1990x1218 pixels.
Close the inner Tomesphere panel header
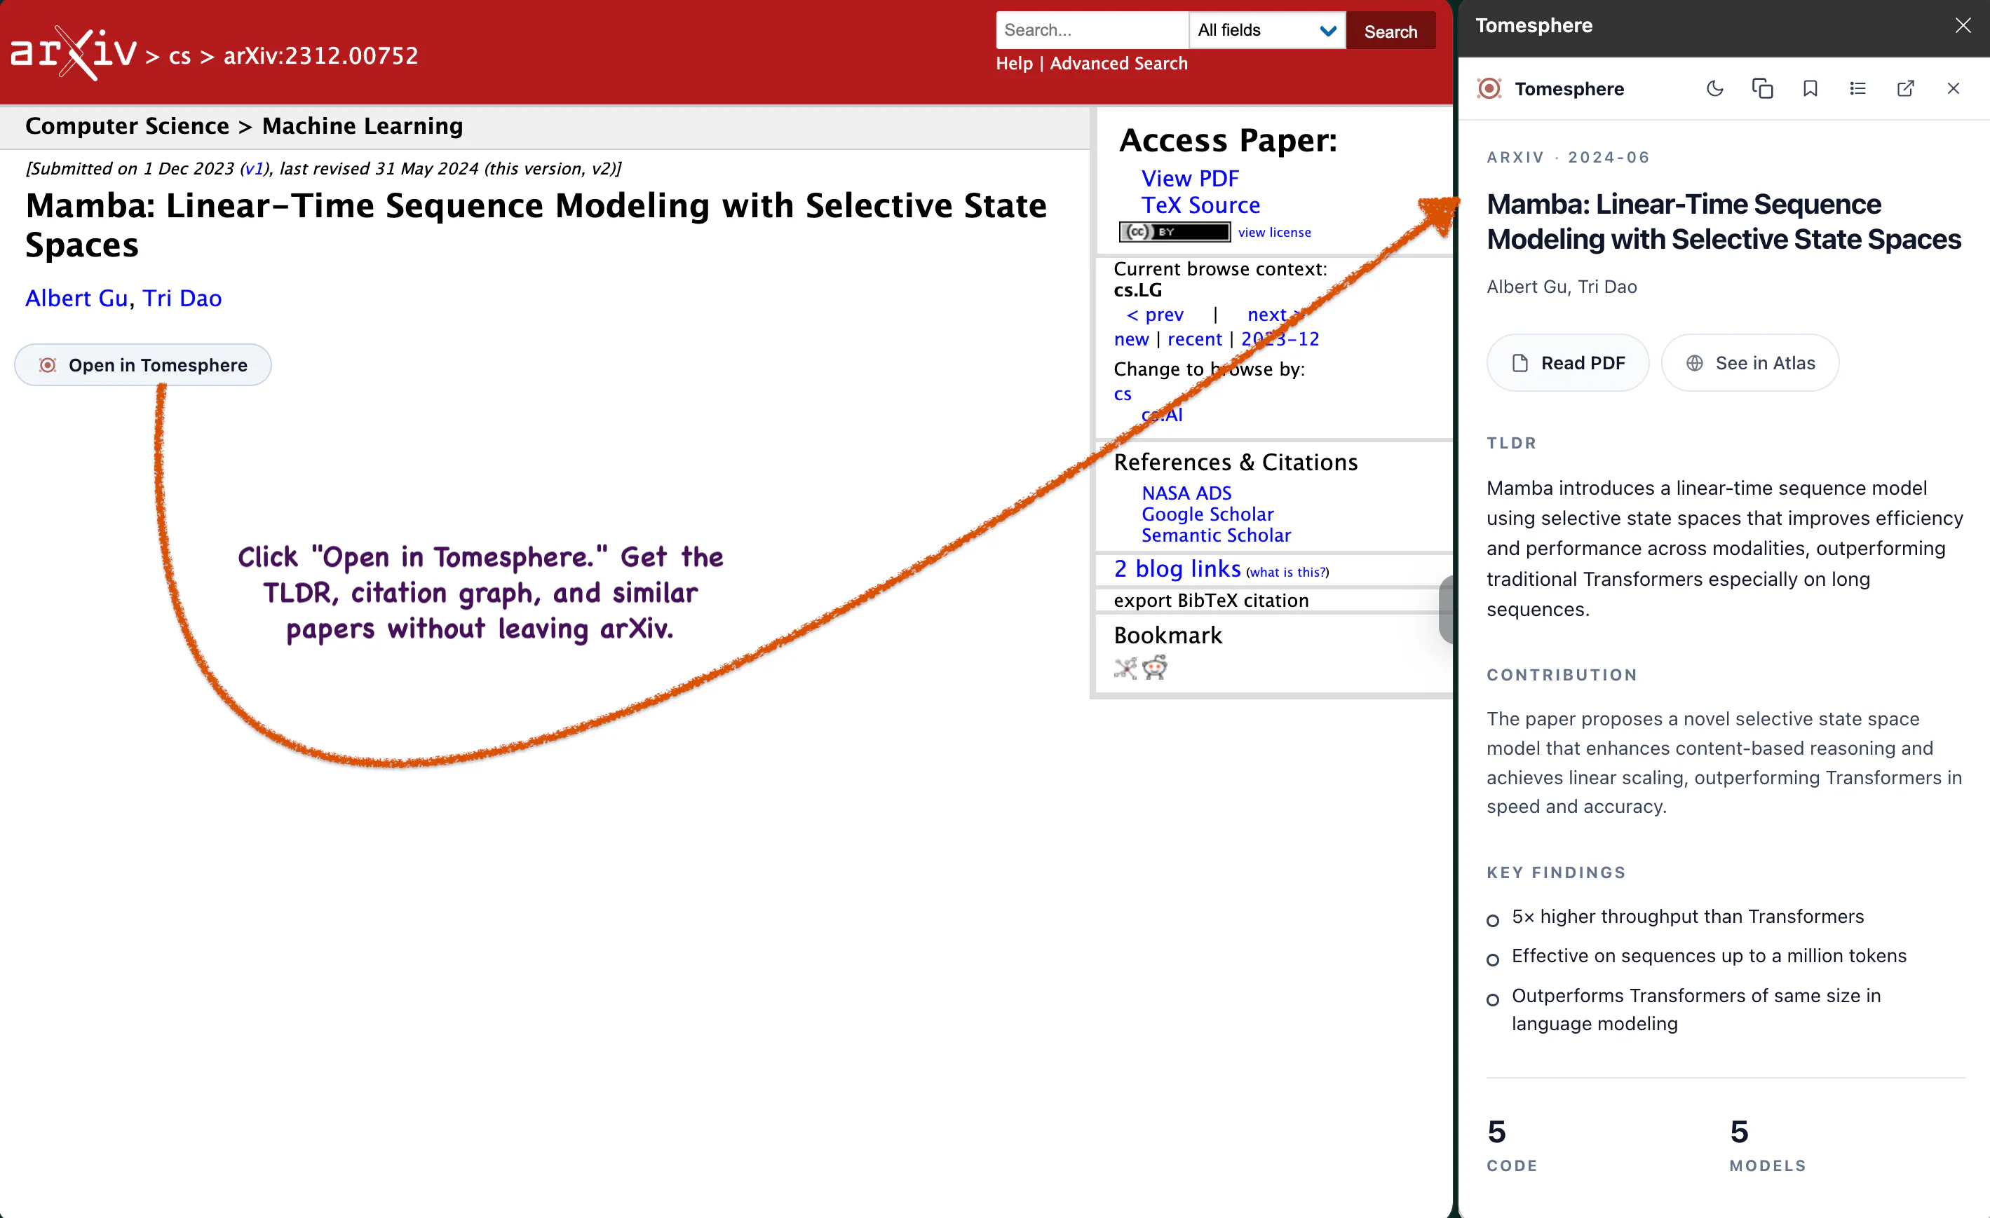(x=1953, y=89)
